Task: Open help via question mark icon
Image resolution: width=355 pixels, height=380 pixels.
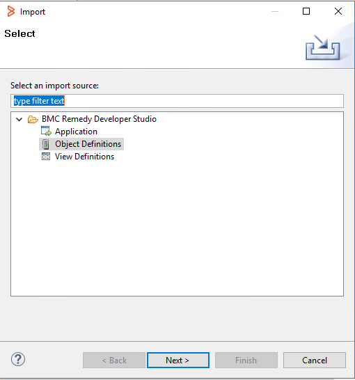Action: coord(18,359)
